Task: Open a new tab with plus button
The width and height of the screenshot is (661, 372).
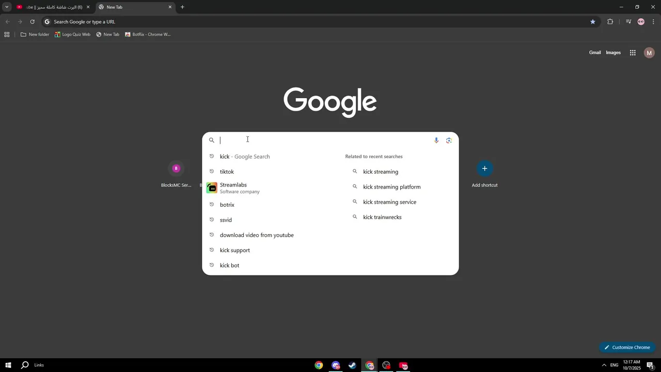Action: tap(182, 7)
